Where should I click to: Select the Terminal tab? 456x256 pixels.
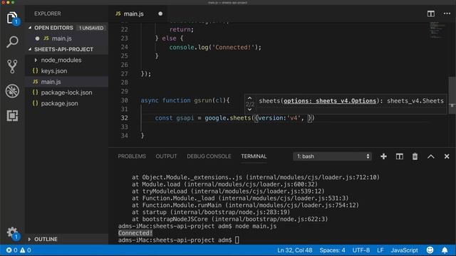coord(254,156)
